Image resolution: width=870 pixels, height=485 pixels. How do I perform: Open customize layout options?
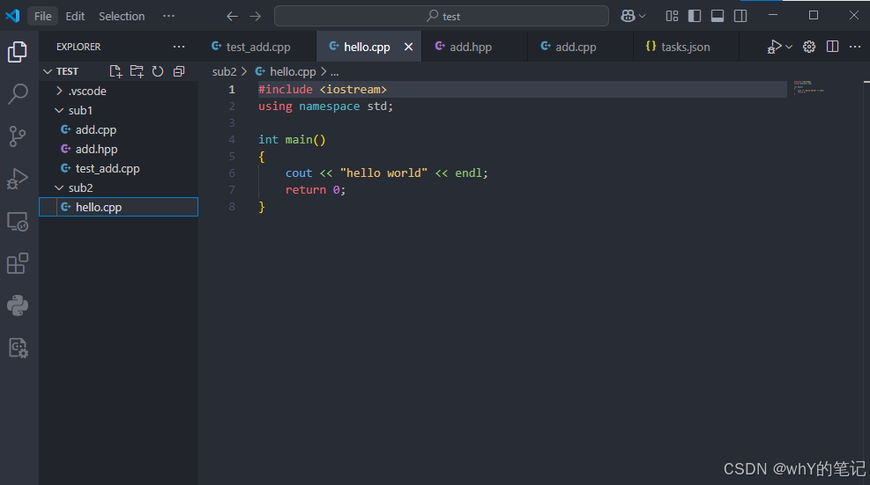point(672,16)
